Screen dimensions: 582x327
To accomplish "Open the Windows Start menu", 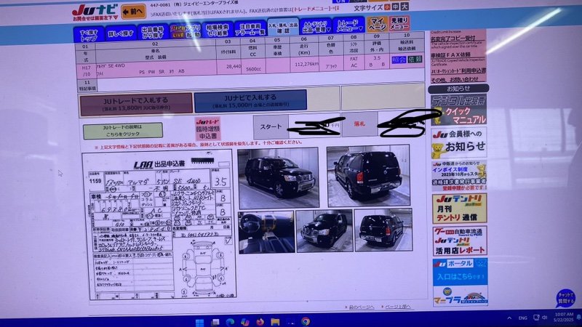I will 199,322.
